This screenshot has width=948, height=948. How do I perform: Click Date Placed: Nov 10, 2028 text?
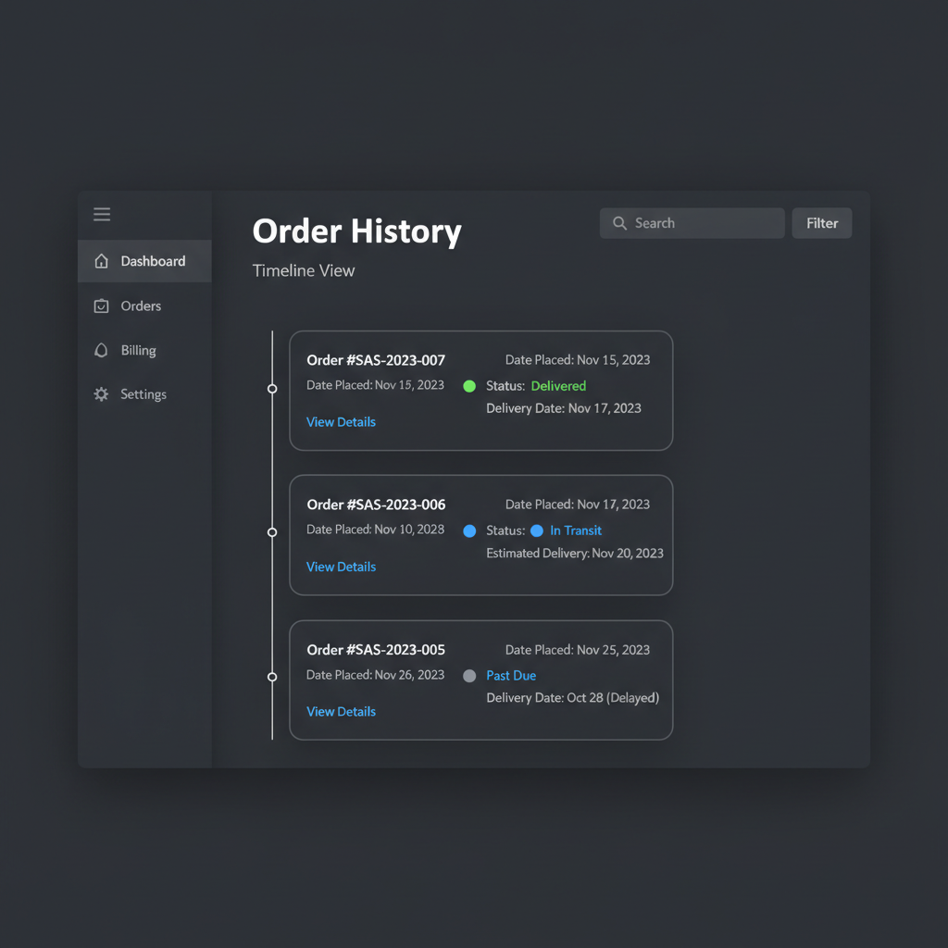[375, 529]
